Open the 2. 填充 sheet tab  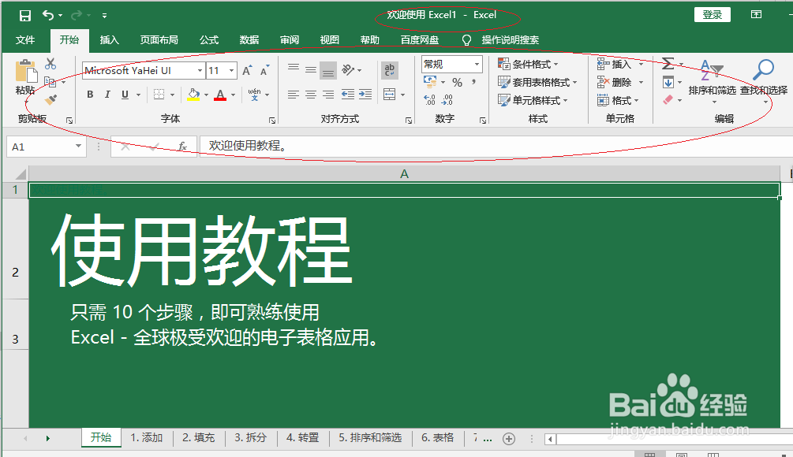pos(199,437)
